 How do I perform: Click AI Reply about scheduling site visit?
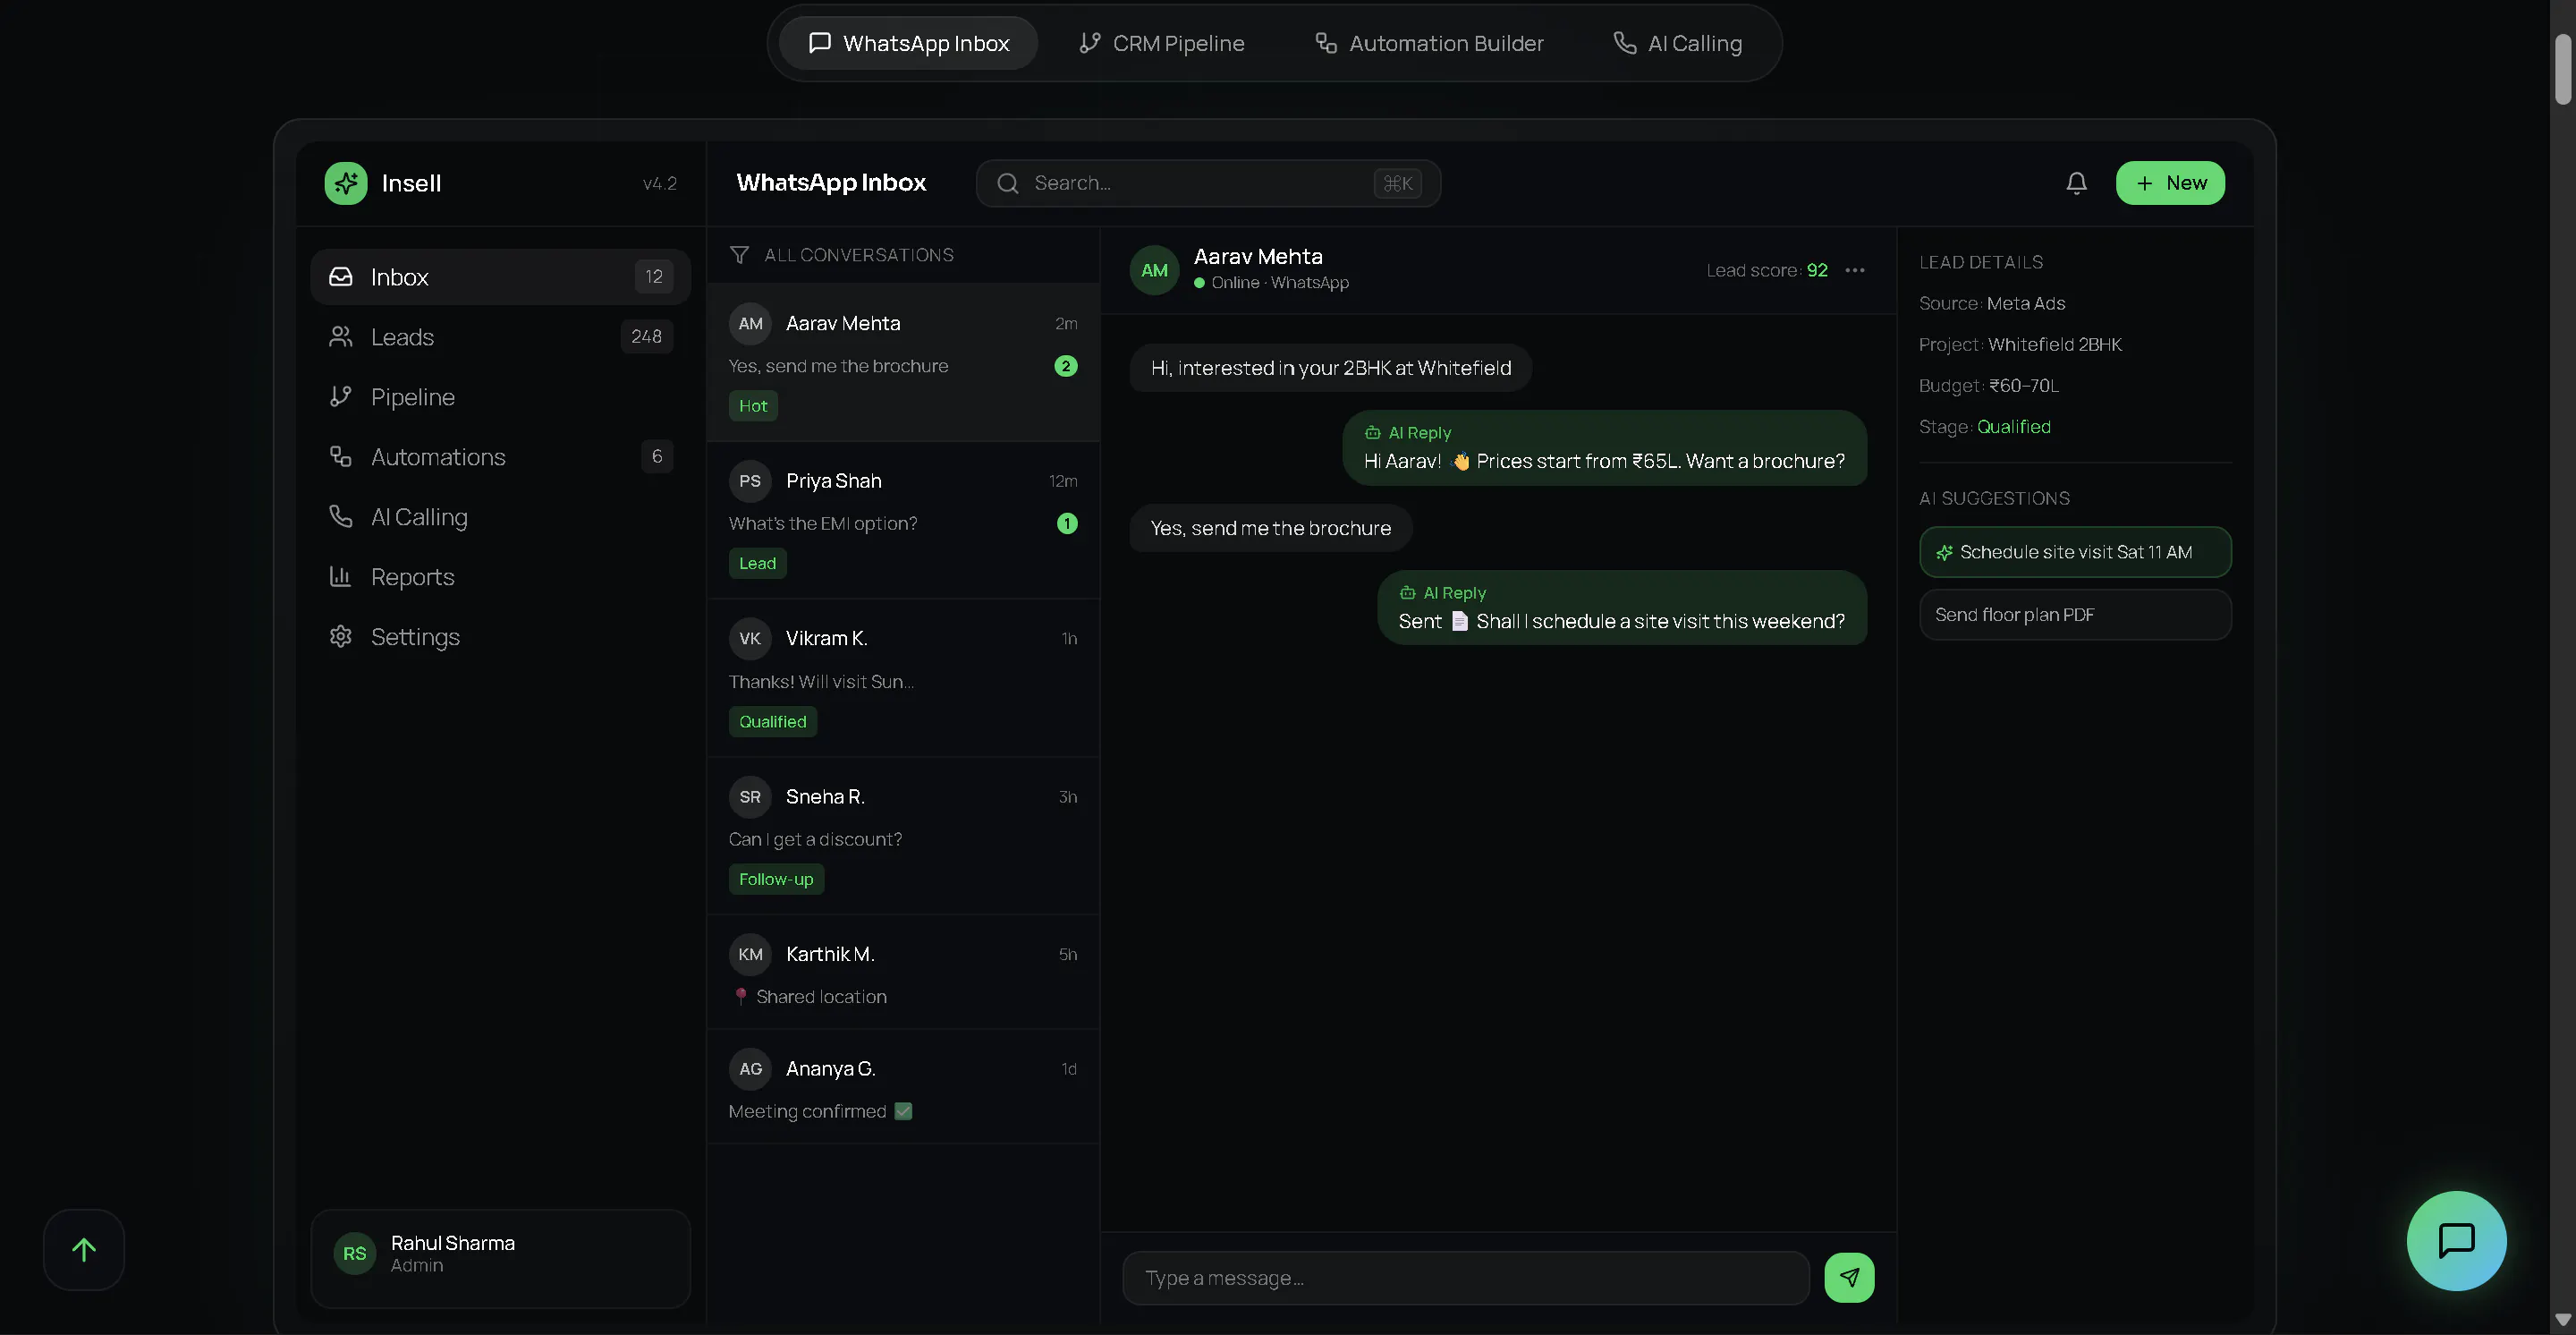(1621, 608)
